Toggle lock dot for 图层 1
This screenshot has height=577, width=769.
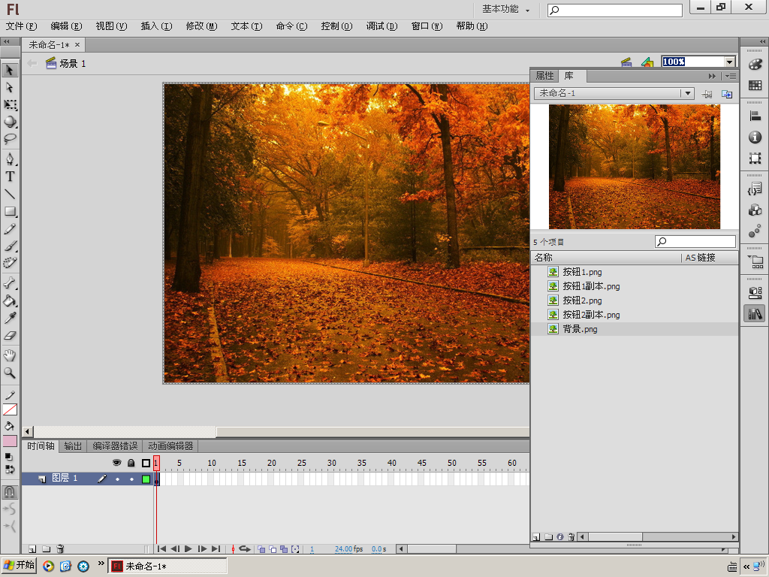tap(131, 479)
